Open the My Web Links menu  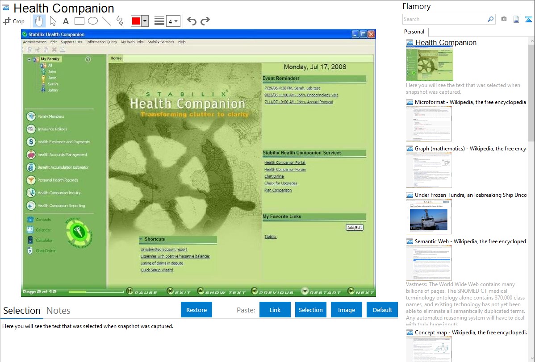(132, 42)
